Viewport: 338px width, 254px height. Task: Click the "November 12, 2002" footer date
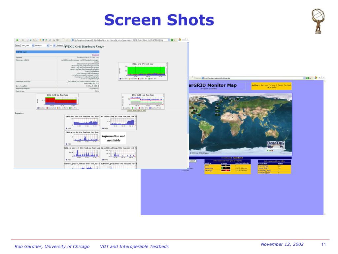(282, 244)
